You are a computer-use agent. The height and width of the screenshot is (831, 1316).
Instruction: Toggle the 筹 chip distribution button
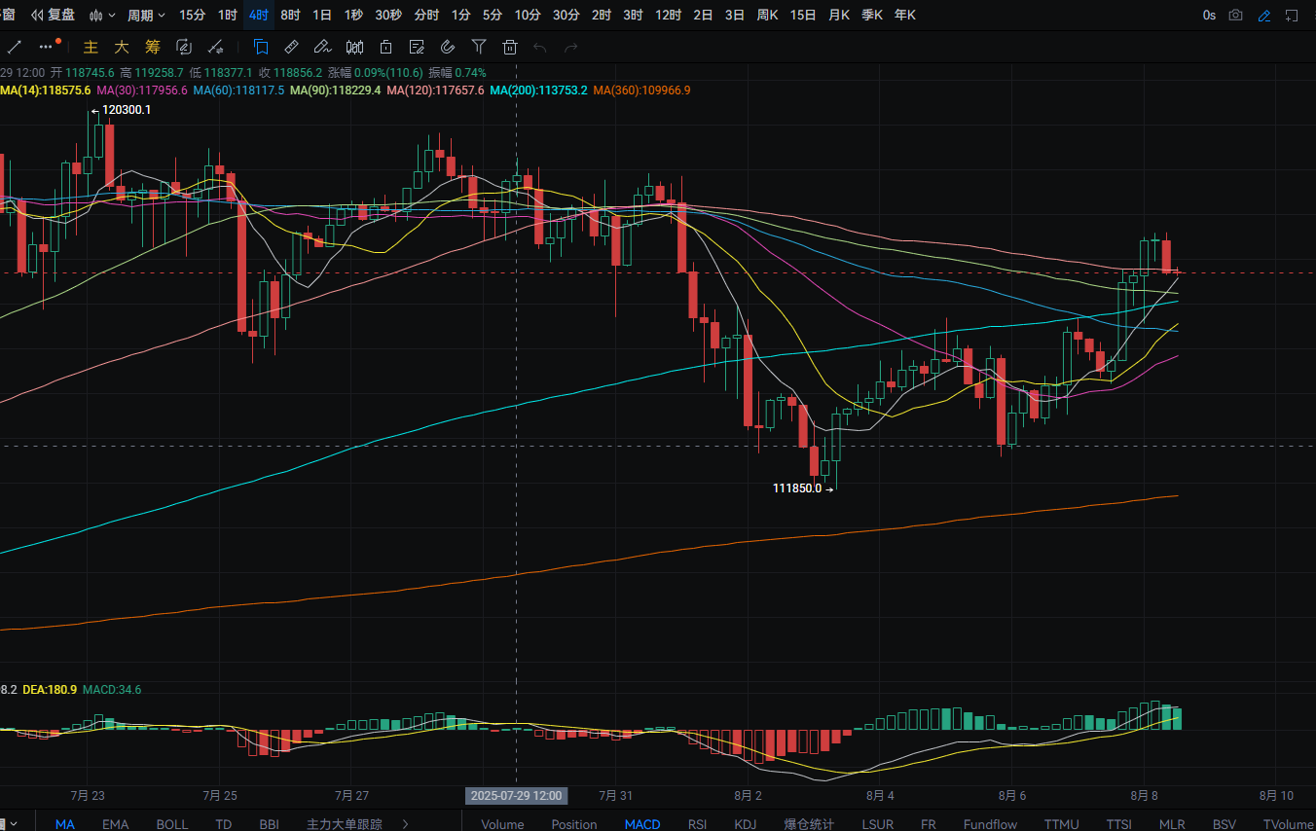(153, 46)
